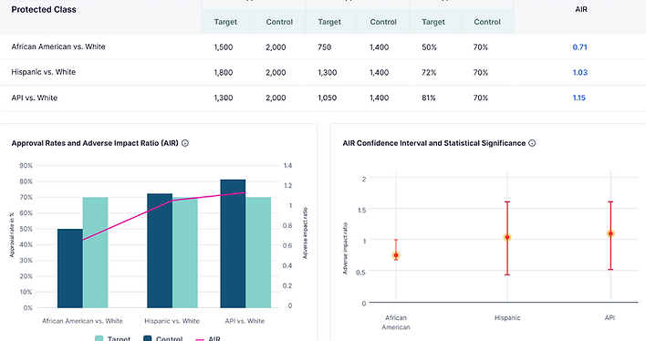Click teal bar for Hispanic vs. White
The image size is (646, 341).
coord(185,253)
